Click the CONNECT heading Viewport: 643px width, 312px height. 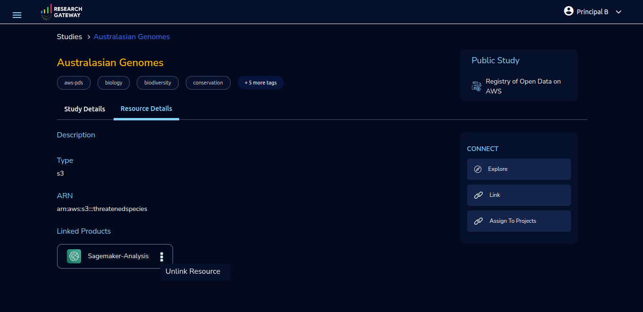pyautogui.click(x=483, y=149)
